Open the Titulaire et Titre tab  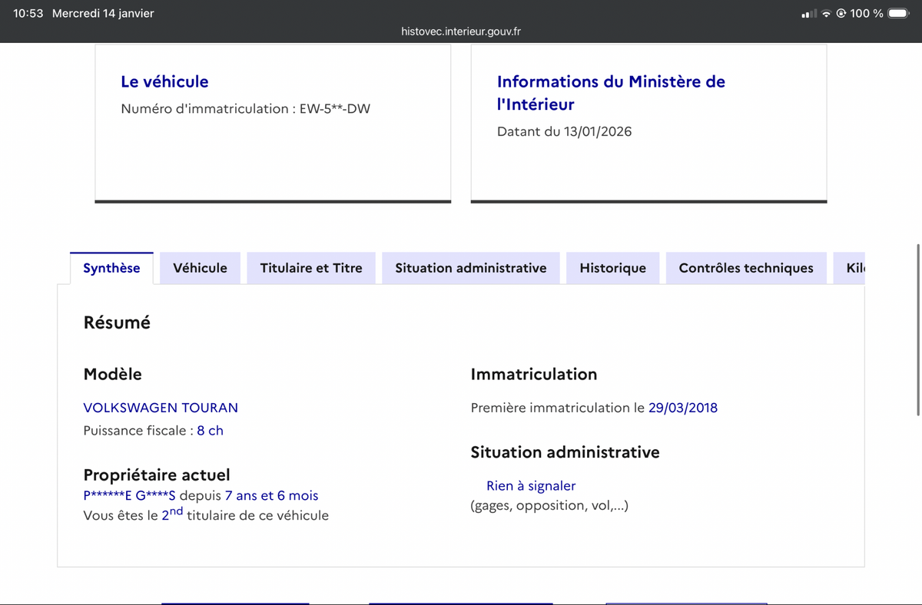310,268
